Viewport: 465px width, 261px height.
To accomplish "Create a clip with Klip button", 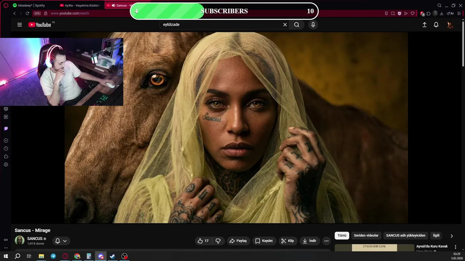I will (287, 241).
